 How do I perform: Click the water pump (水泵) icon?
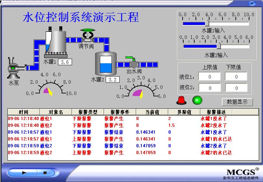tap(14, 68)
